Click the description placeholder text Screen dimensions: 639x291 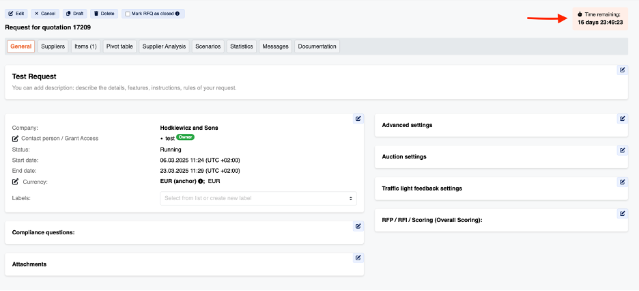[124, 87]
